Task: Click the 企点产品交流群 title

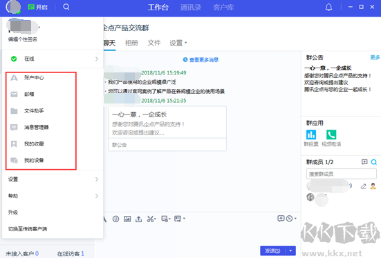Action: point(126,28)
